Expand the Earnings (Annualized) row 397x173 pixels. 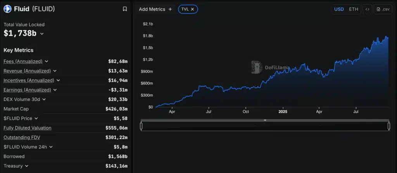tap(55, 90)
